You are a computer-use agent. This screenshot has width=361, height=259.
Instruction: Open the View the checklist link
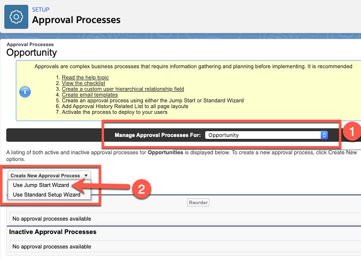coord(83,83)
